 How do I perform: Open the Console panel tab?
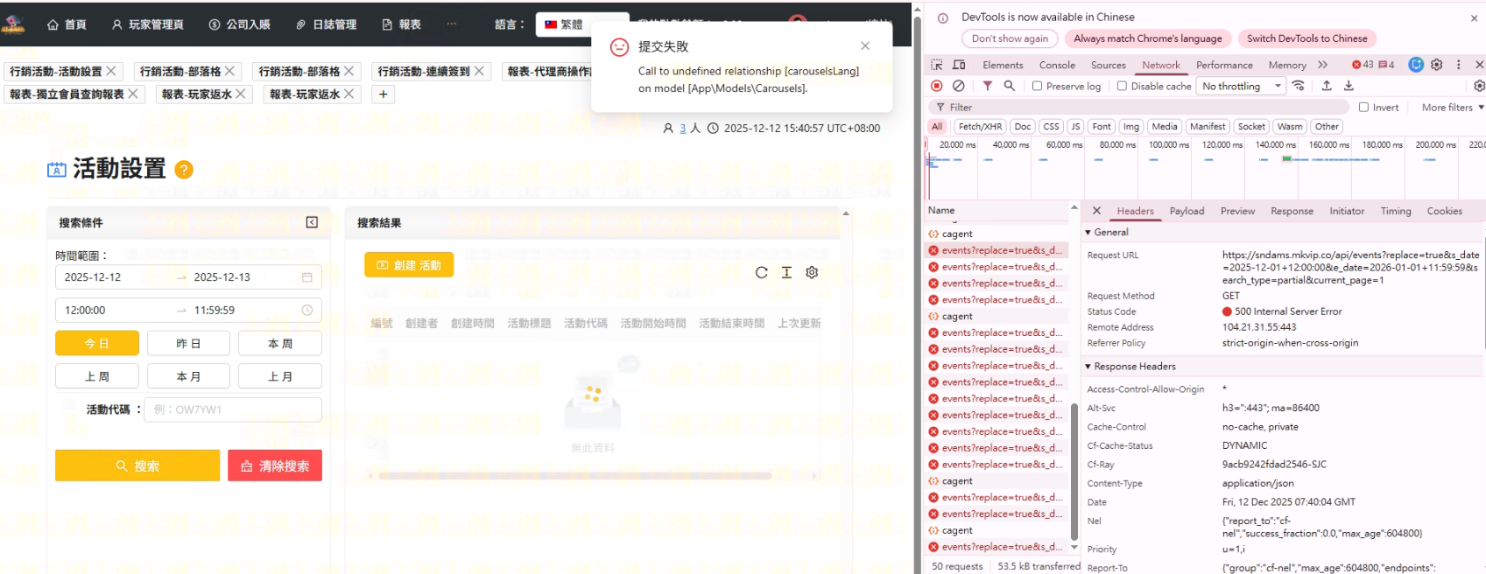tap(1057, 65)
